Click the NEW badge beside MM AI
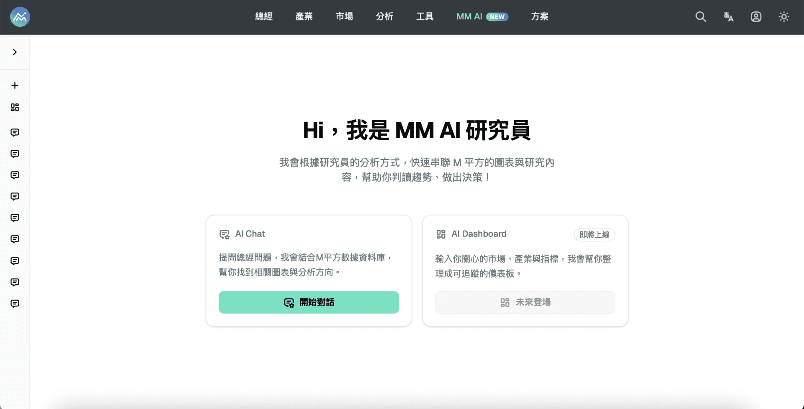 click(x=497, y=17)
